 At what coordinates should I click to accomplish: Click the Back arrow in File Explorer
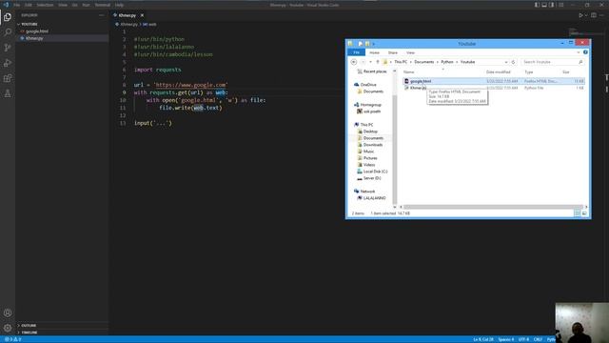pos(354,62)
